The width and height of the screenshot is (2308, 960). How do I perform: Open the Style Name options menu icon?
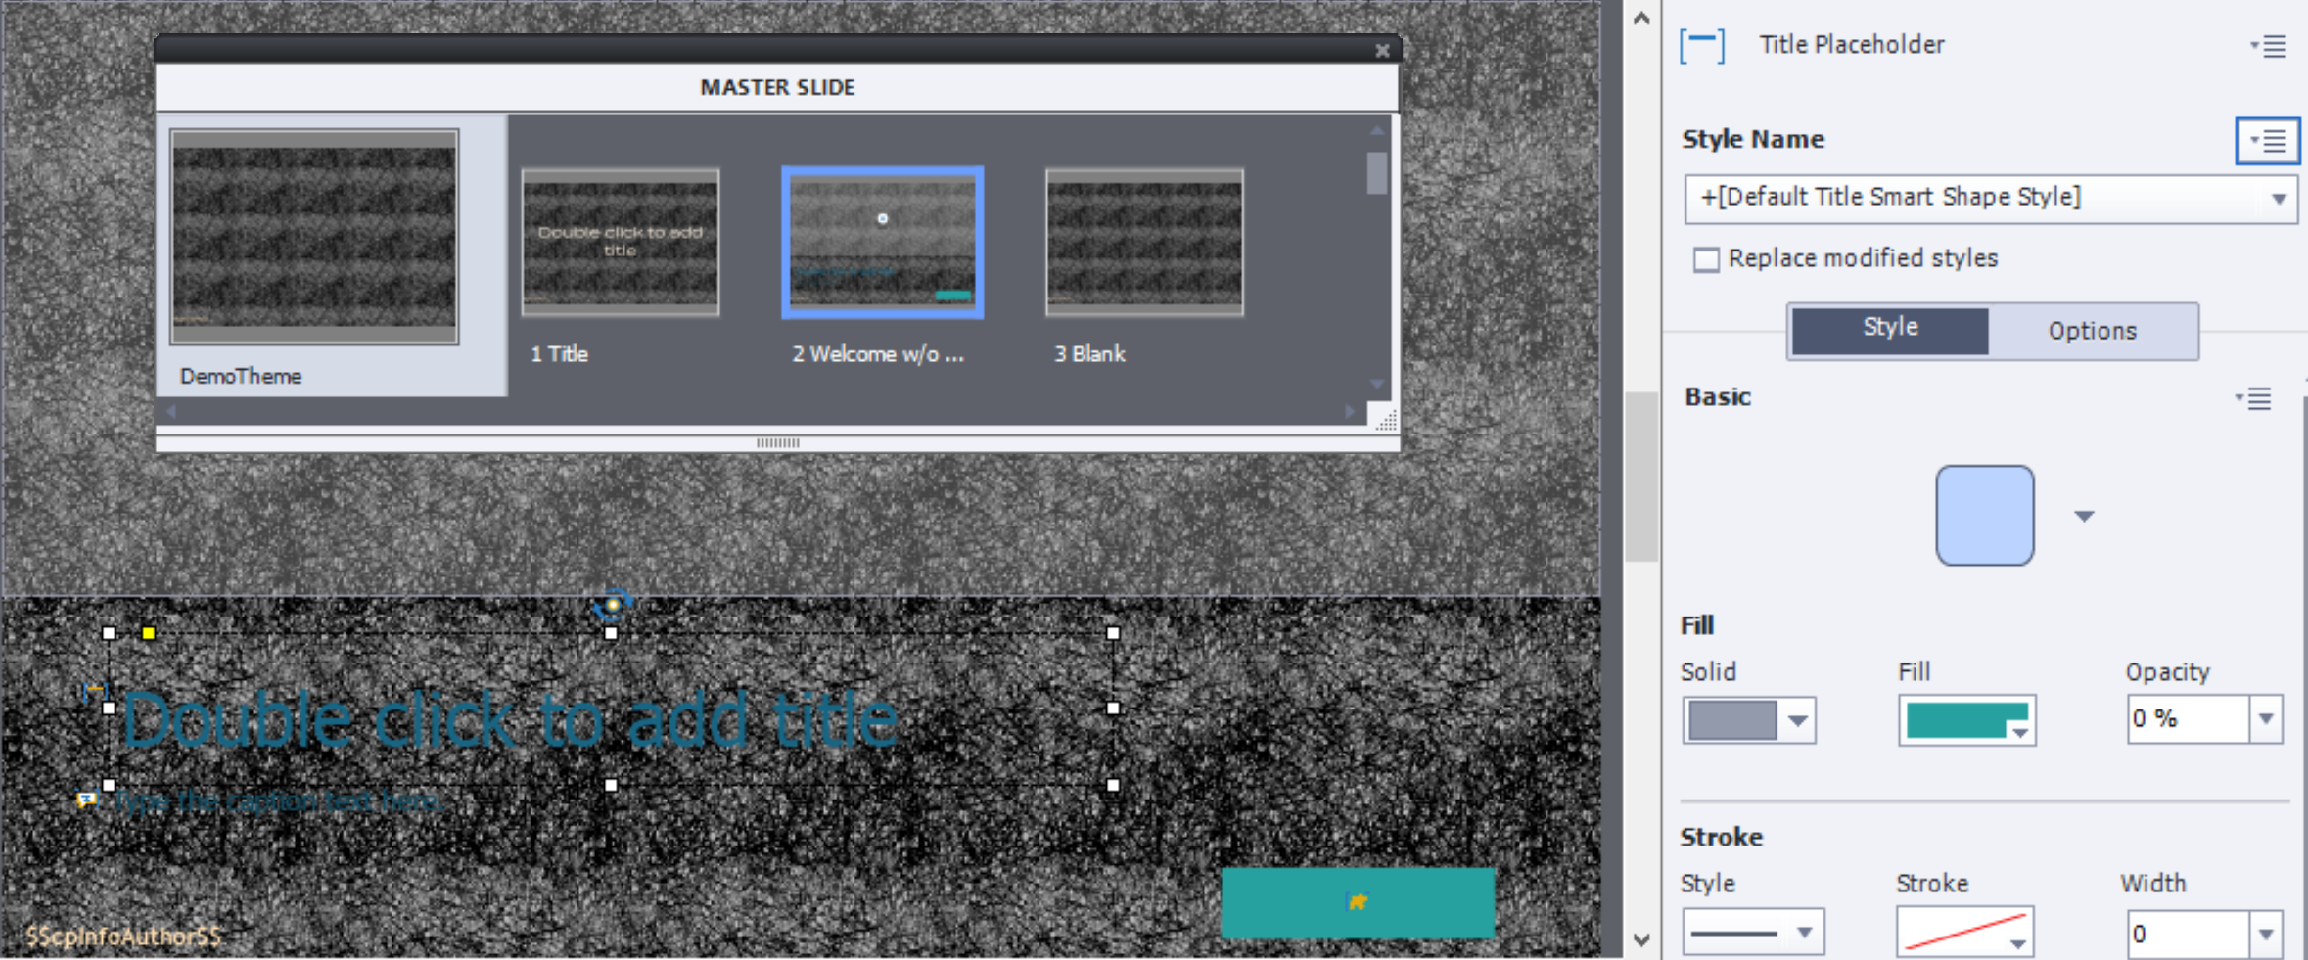pos(2267,141)
